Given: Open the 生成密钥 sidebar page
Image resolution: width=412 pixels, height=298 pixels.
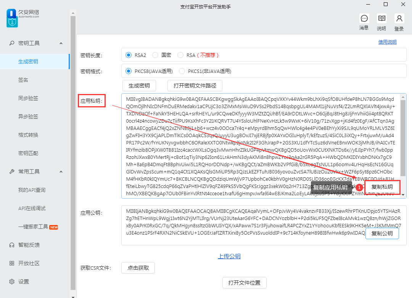Looking at the screenshot, I should pos(35,62).
